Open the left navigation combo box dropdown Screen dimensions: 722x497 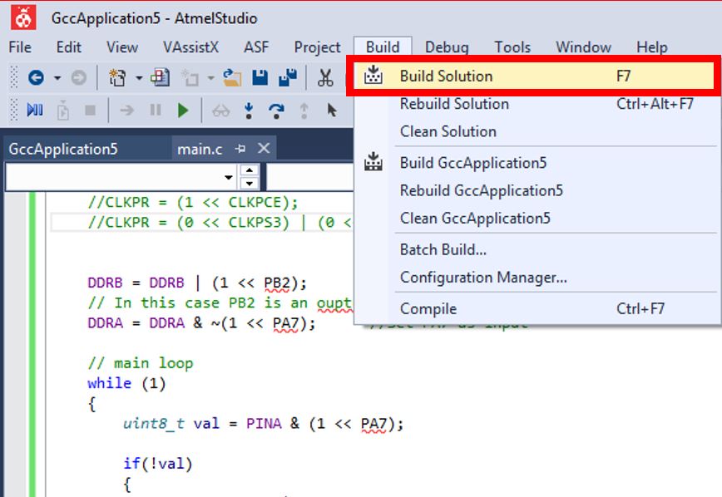[x=229, y=177]
